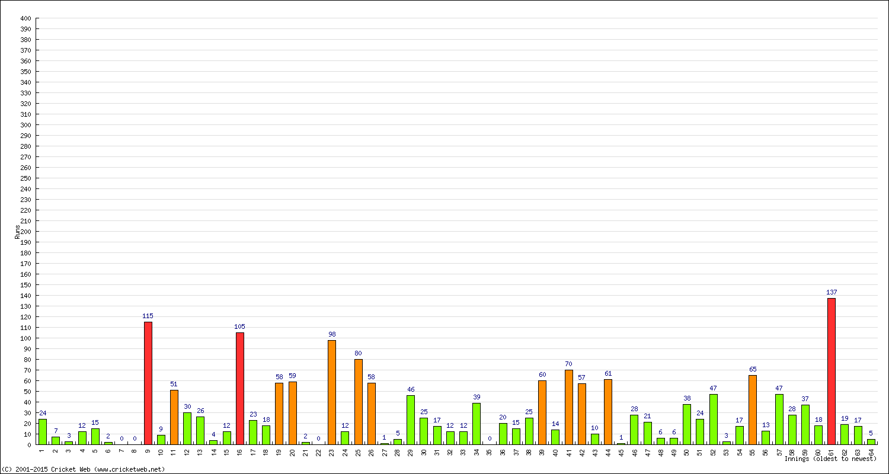Click the 57 value label
Screen dimensions: 889x474
(x=582, y=377)
